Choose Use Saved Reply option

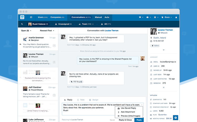point(128,108)
